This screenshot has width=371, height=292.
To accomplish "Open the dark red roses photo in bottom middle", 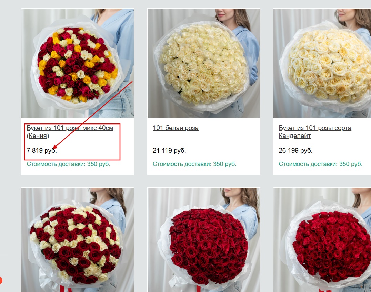I will pos(204,240).
